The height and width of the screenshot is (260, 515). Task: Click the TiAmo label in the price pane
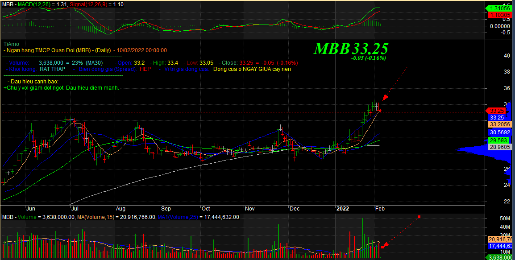click(x=11, y=44)
